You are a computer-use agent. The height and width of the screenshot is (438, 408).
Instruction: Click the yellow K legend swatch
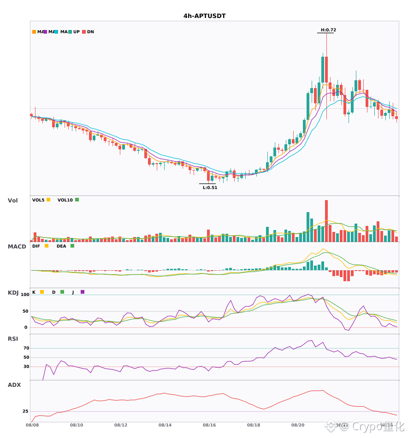tap(42, 292)
